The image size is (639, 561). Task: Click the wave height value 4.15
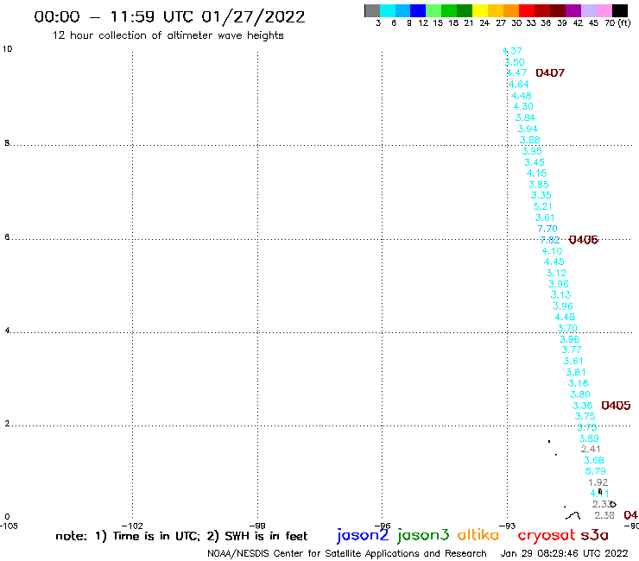click(537, 173)
